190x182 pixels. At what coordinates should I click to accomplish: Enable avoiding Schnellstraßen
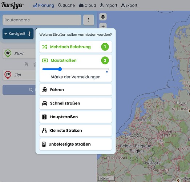(x=76, y=103)
